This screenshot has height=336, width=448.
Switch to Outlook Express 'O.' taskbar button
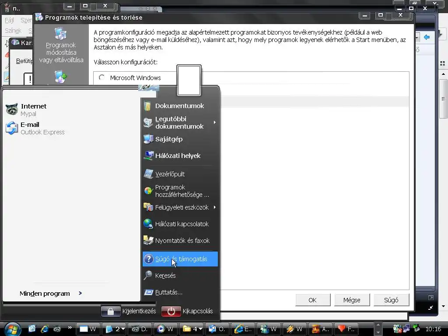pos(218,329)
